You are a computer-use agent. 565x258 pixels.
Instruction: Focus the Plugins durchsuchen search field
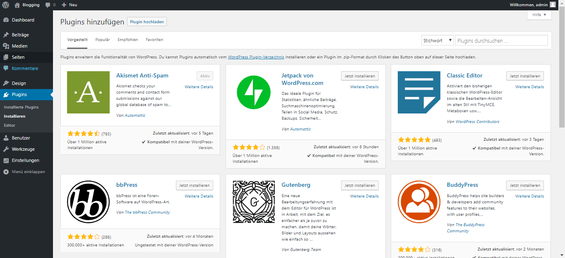click(502, 41)
